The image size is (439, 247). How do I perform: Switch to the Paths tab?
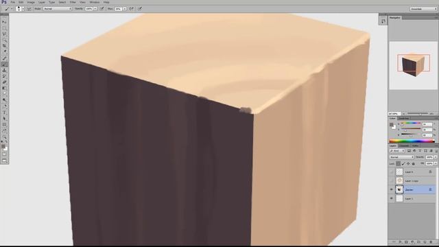tap(415, 145)
